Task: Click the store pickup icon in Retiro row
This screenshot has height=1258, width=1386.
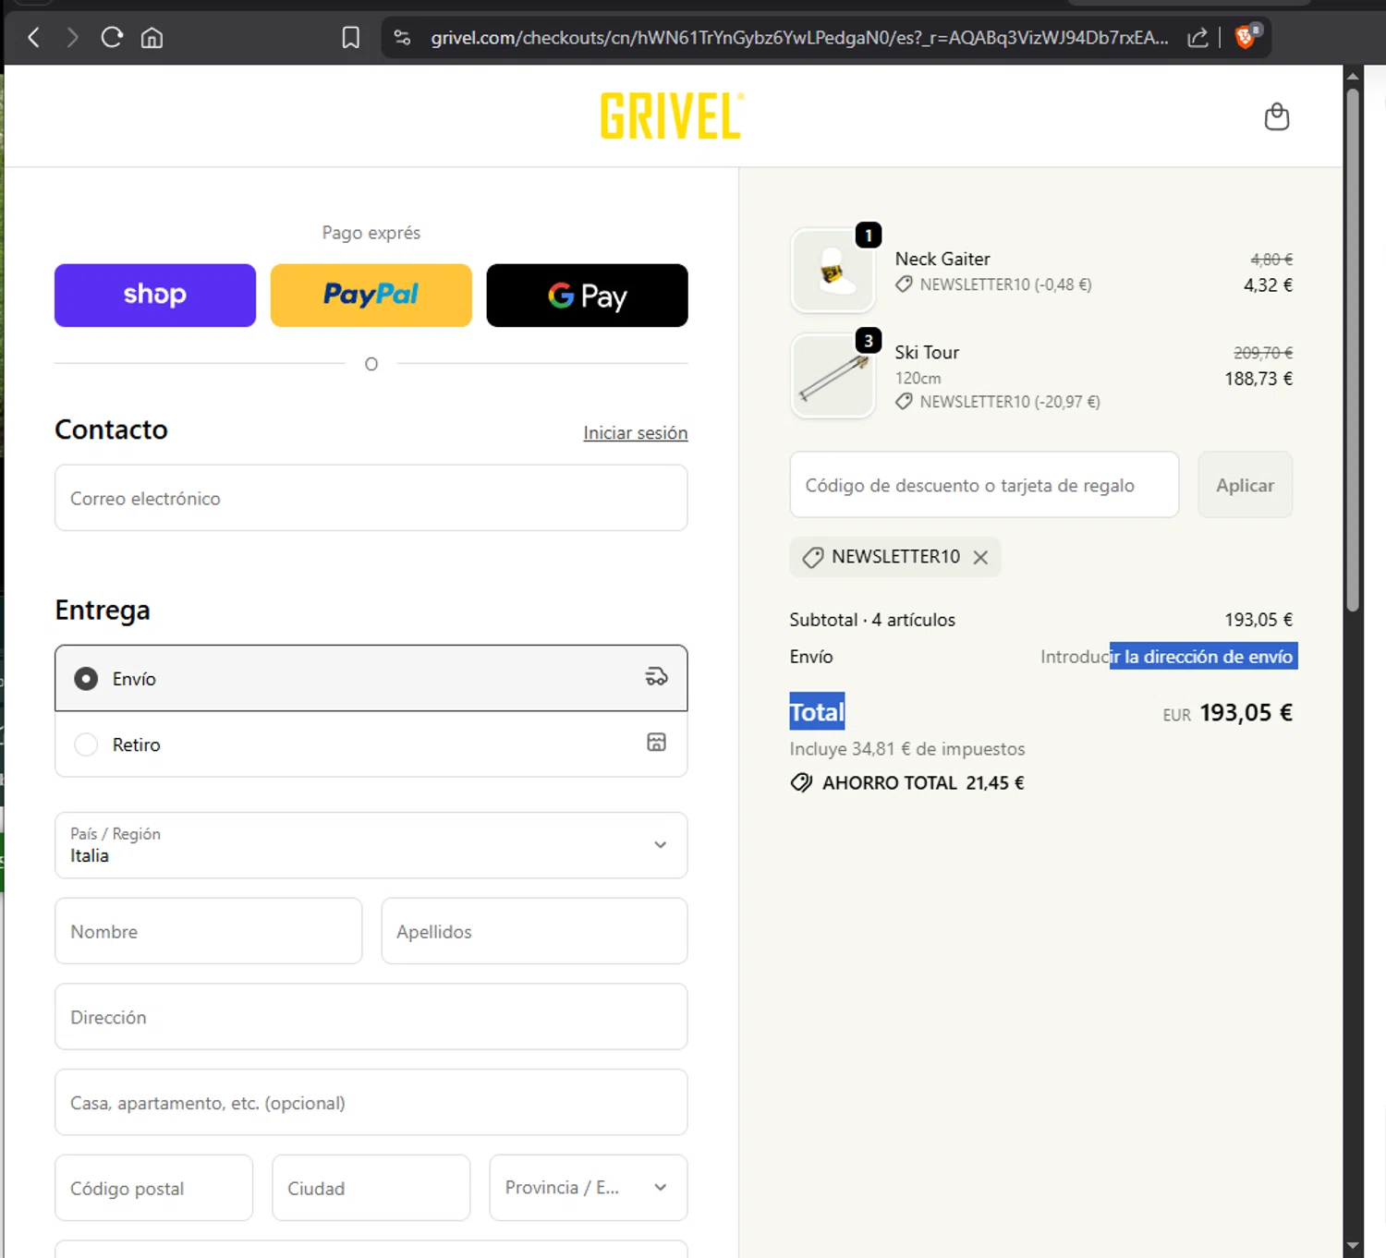Action: tap(656, 743)
